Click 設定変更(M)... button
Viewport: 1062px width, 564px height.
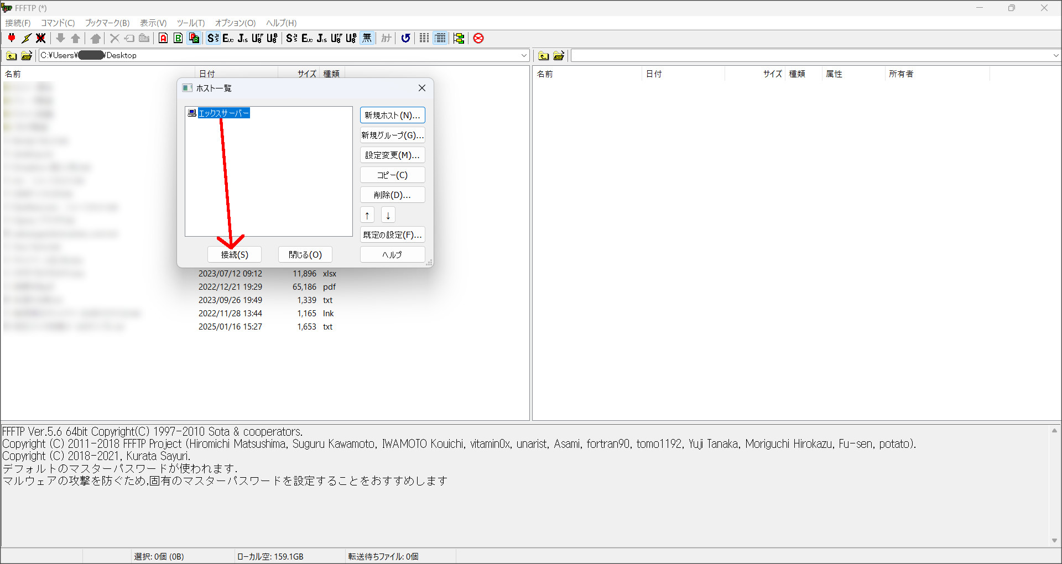(393, 155)
